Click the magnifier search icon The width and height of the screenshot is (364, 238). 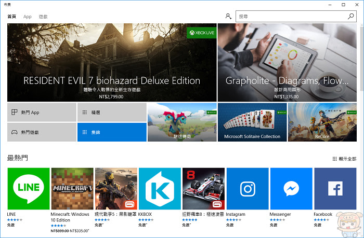[x=351, y=16]
